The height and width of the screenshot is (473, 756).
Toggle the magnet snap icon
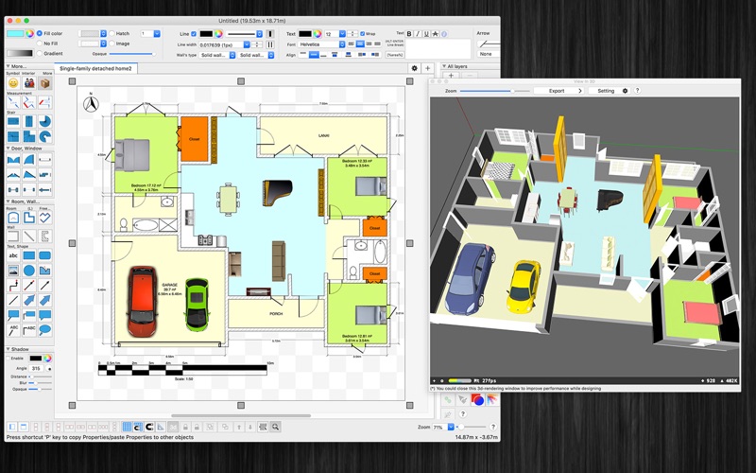(149, 427)
